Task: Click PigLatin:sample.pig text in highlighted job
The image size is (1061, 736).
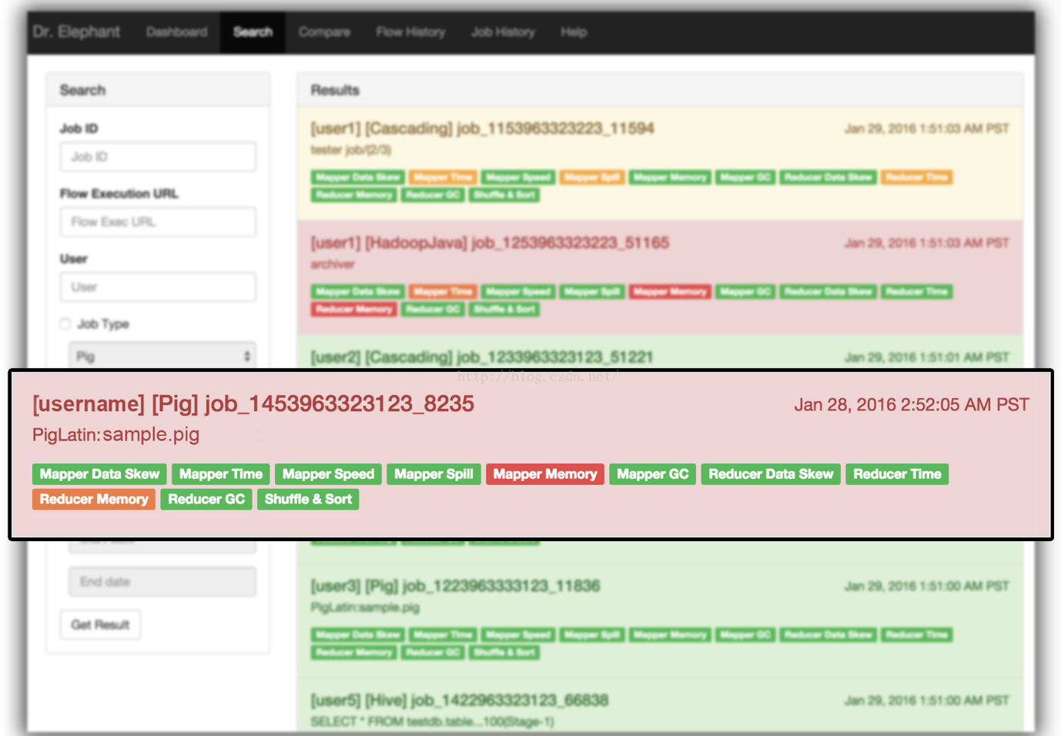Action: coord(116,435)
